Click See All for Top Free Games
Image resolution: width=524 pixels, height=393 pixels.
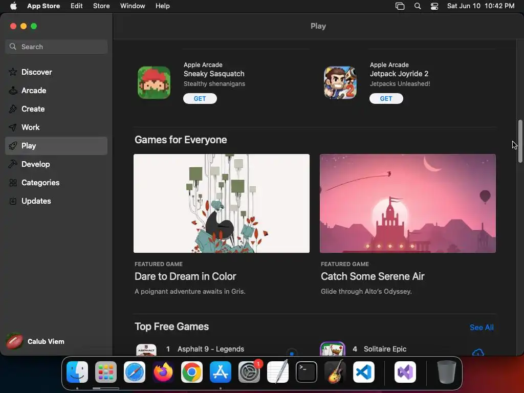(482, 327)
